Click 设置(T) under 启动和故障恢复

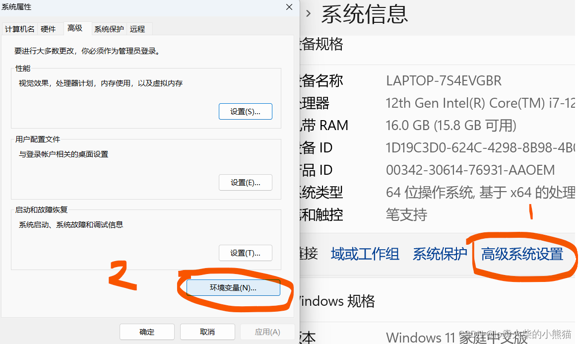pos(246,253)
